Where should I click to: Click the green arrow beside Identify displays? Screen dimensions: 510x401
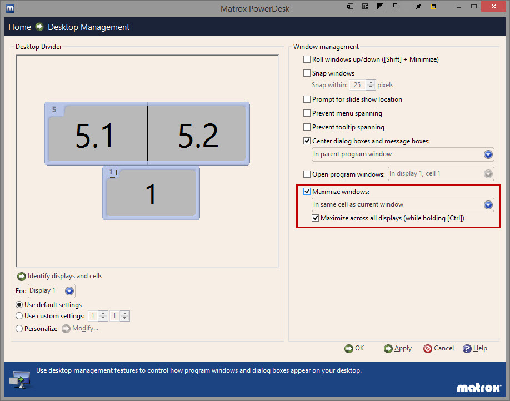click(x=22, y=277)
